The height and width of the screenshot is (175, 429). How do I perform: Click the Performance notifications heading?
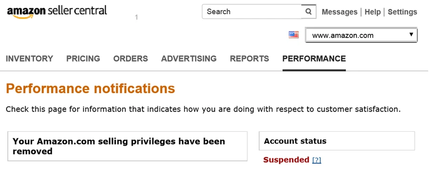[90, 88]
